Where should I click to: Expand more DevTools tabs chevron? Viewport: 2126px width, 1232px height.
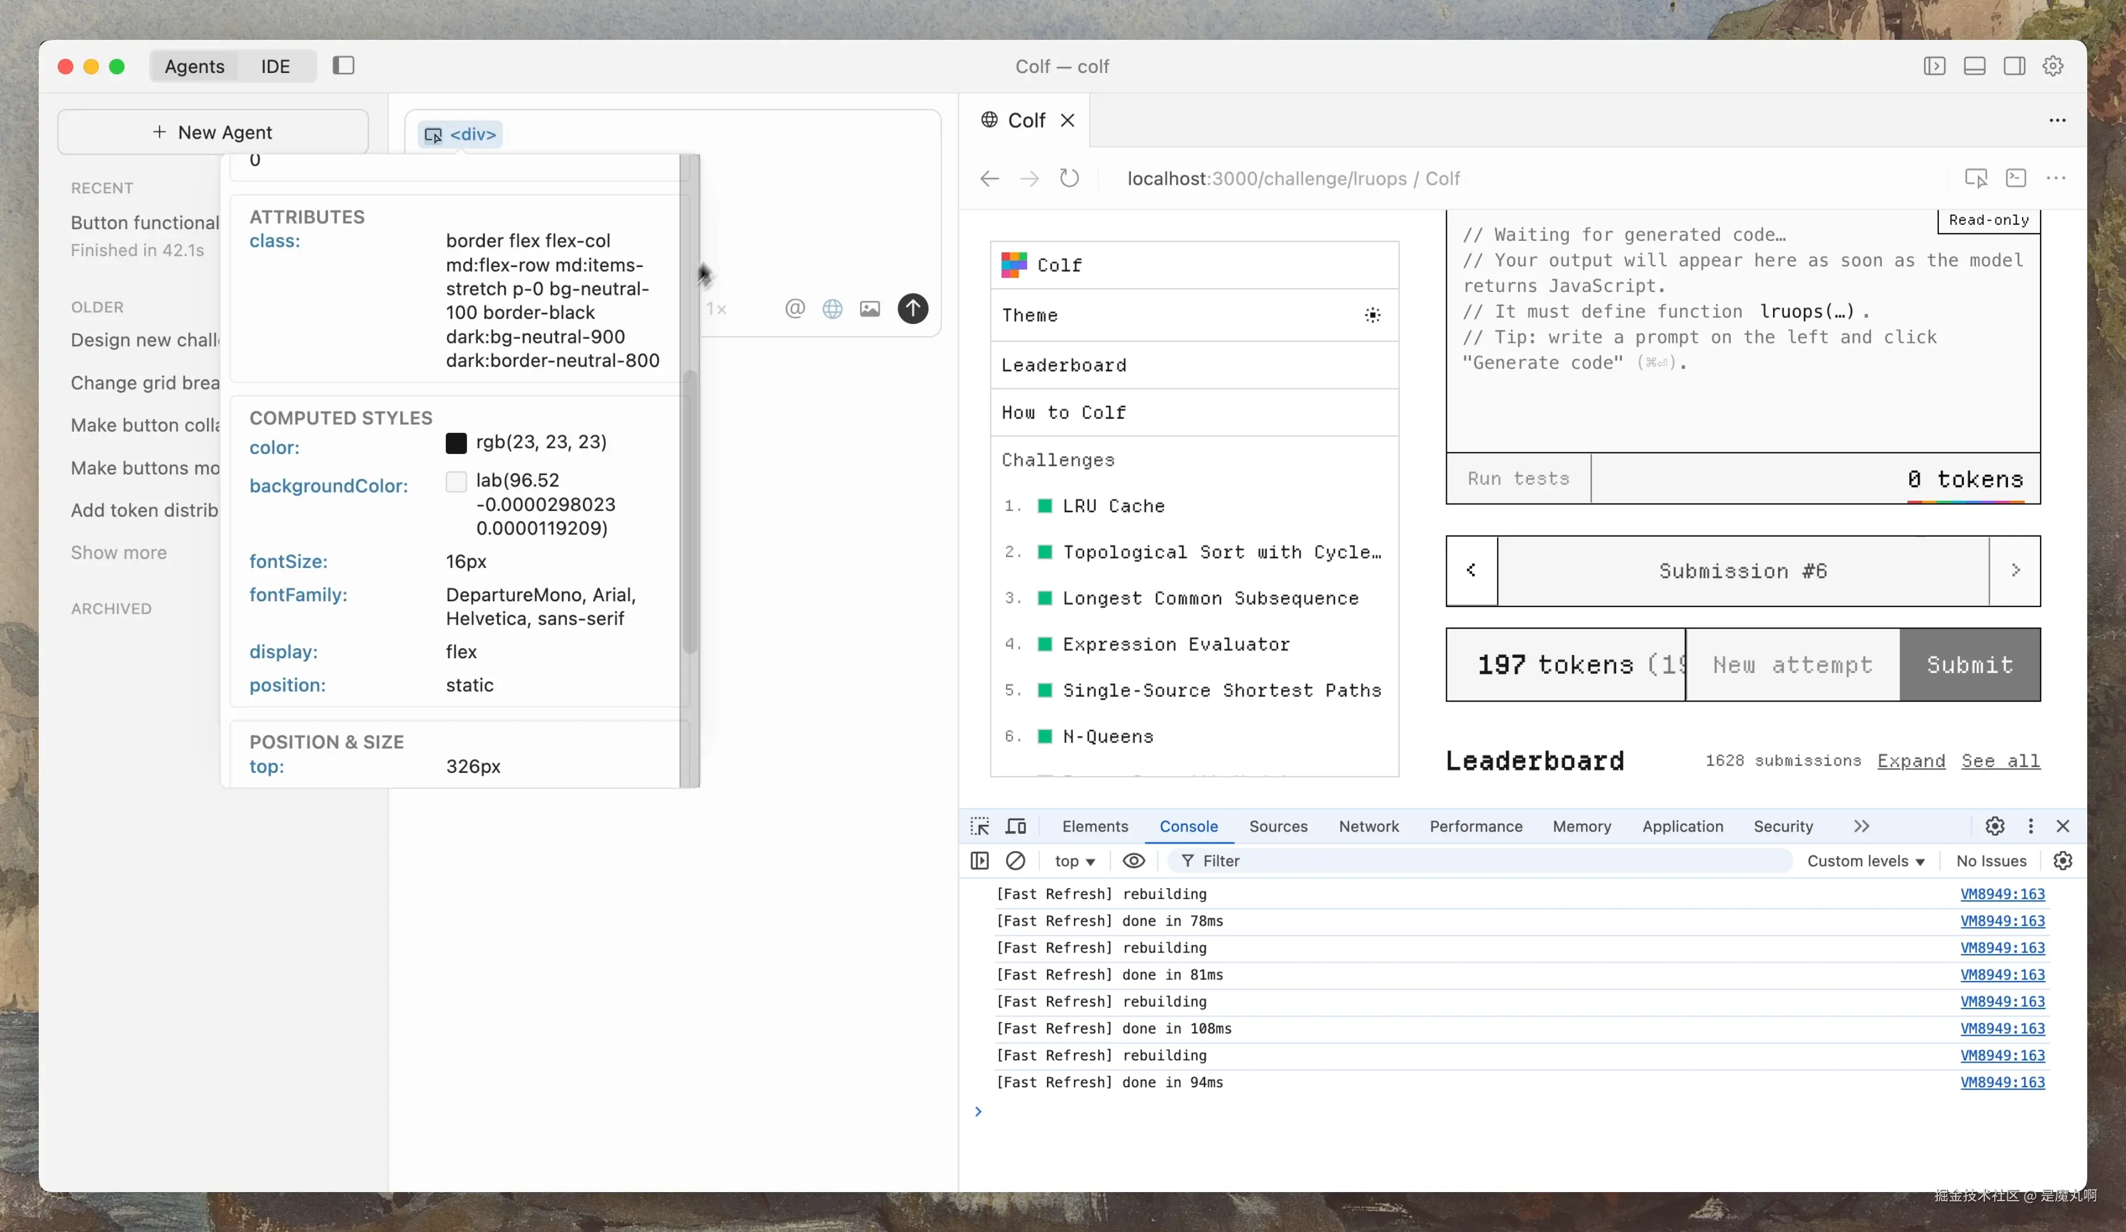1861,826
